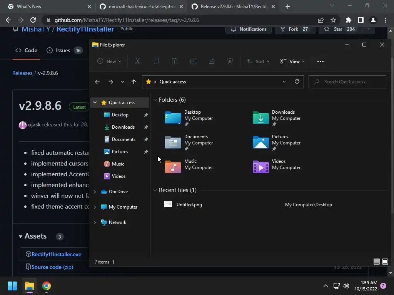Go forward in File Explorer navigation

point(110,82)
